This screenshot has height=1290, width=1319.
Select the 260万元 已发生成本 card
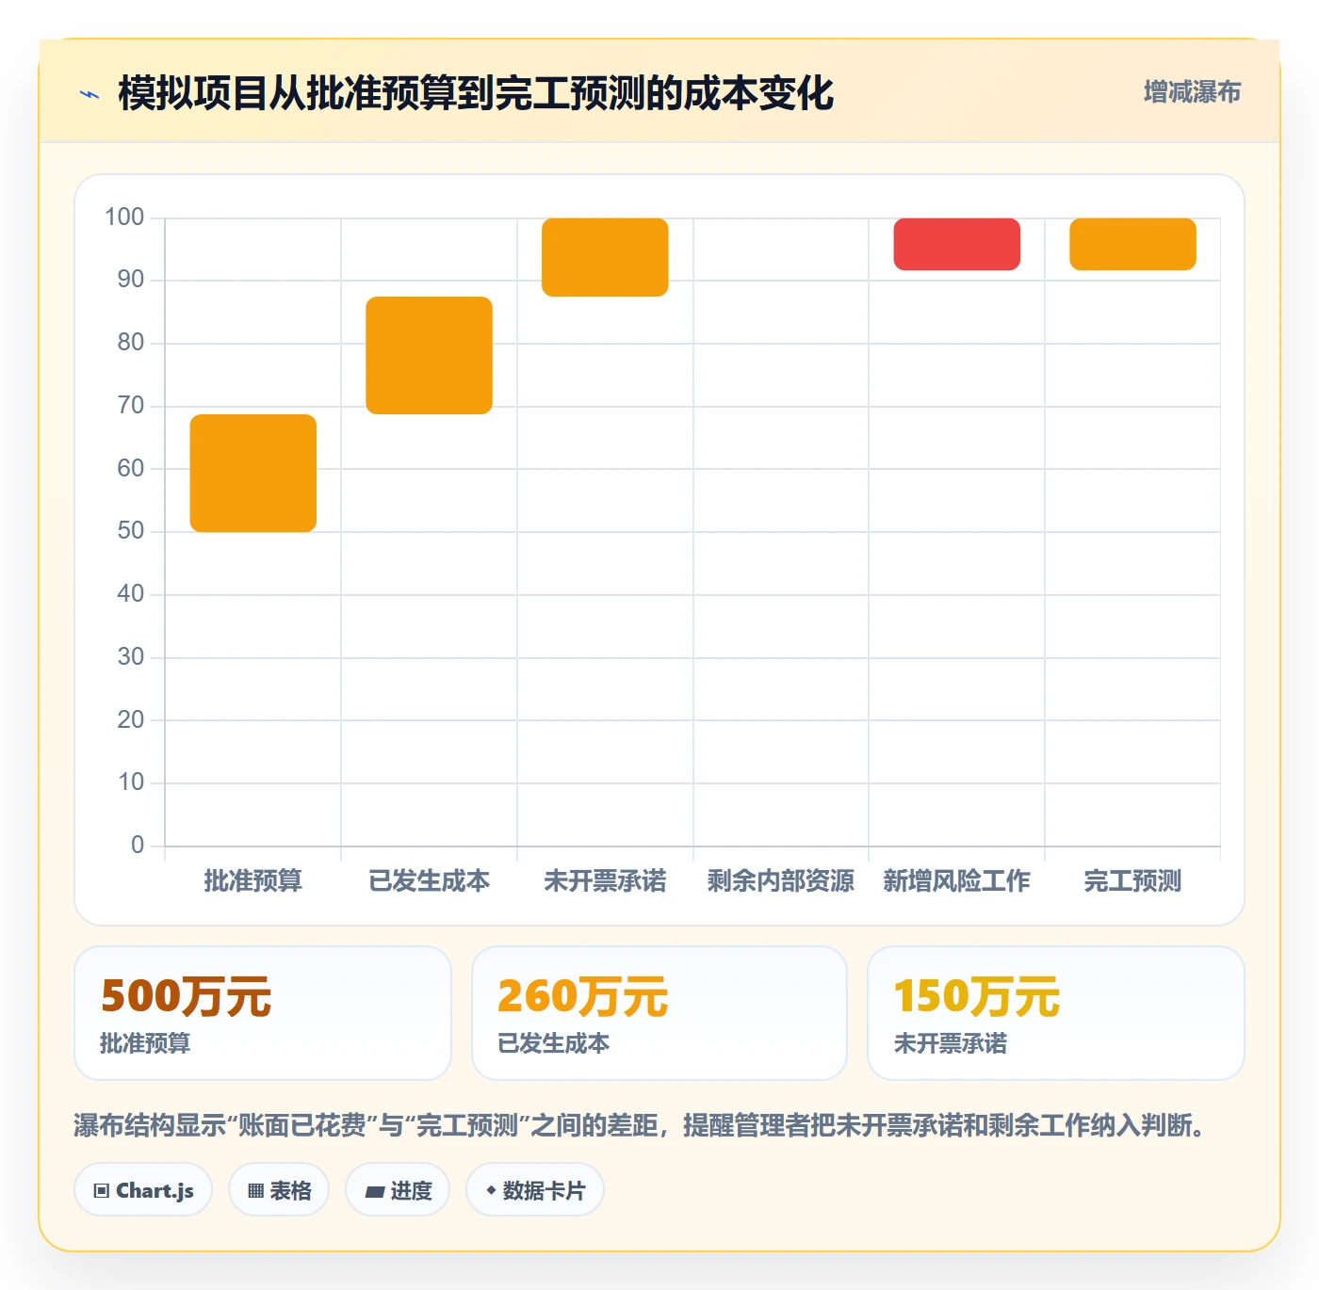point(659,1013)
